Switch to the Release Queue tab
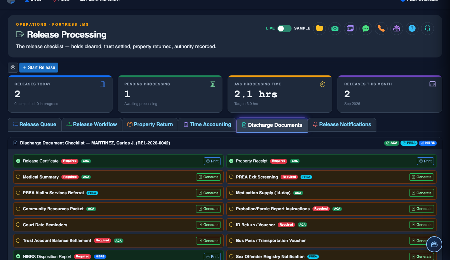This screenshot has height=260, width=450. coord(34,125)
